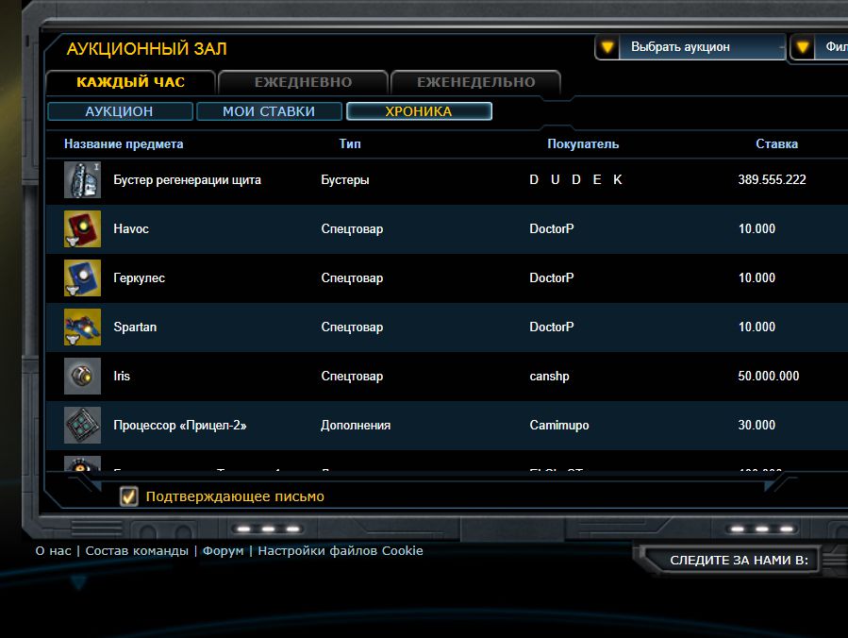
Task: Click the Название предмета column header
Action: point(124,144)
